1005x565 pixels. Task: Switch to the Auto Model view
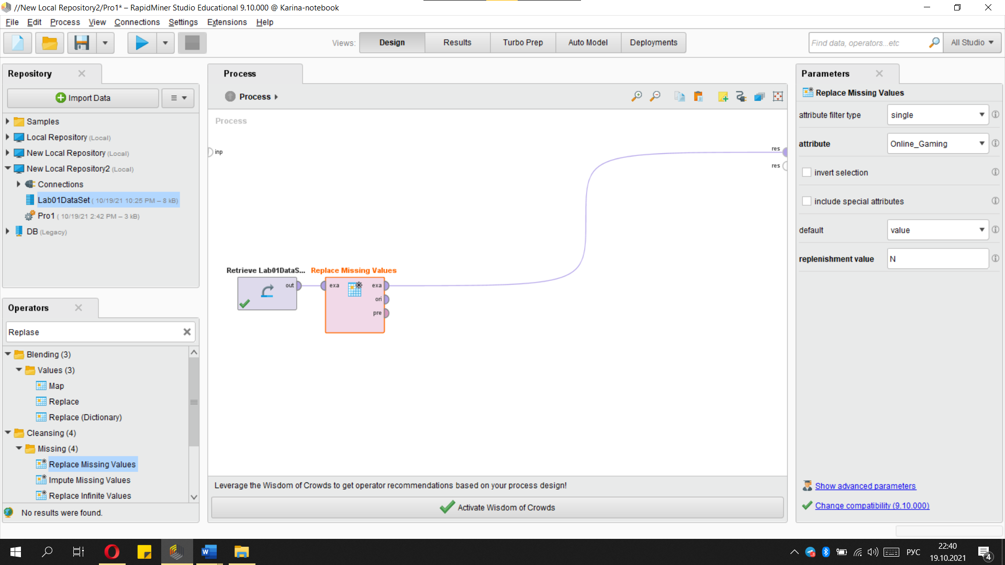click(x=588, y=42)
